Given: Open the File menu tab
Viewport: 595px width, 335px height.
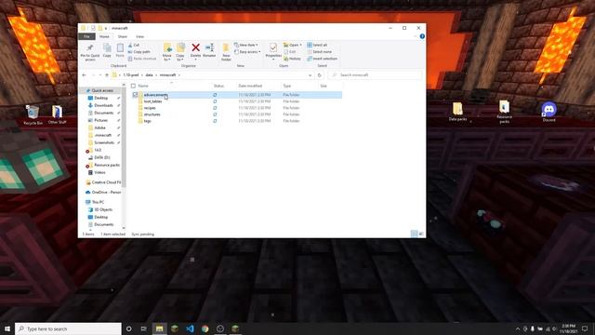Looking at the screenshot, I should tap(86, 36).
